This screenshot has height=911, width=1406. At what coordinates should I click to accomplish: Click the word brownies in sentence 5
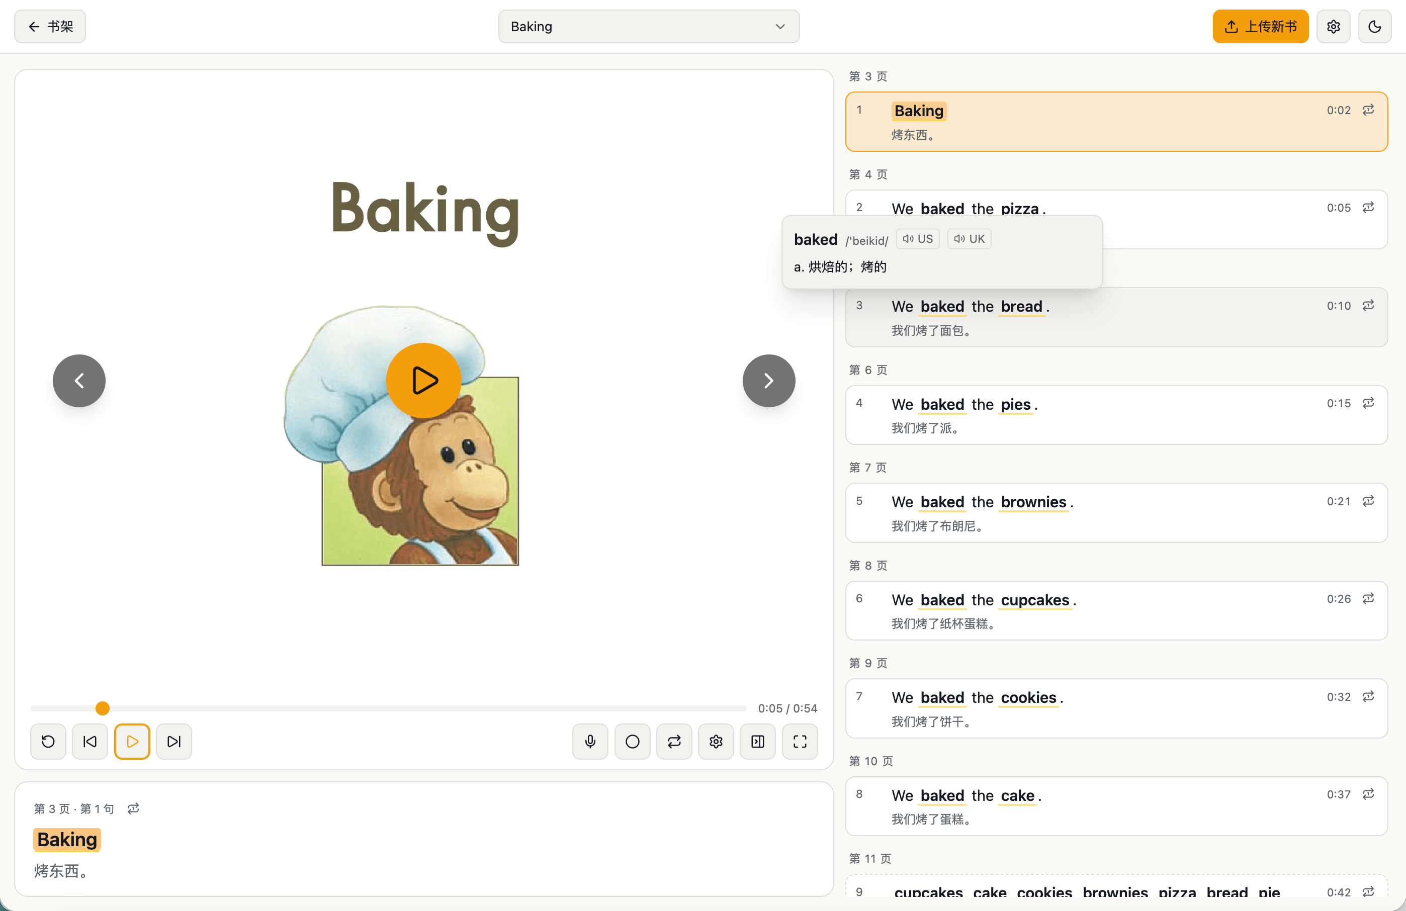pos(1033,502)
